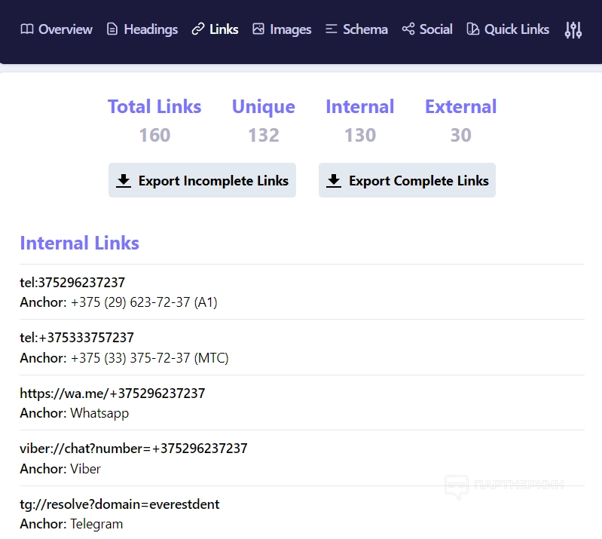Open the settings sliders icon
The image size is (602, 539).
[573, 29]
